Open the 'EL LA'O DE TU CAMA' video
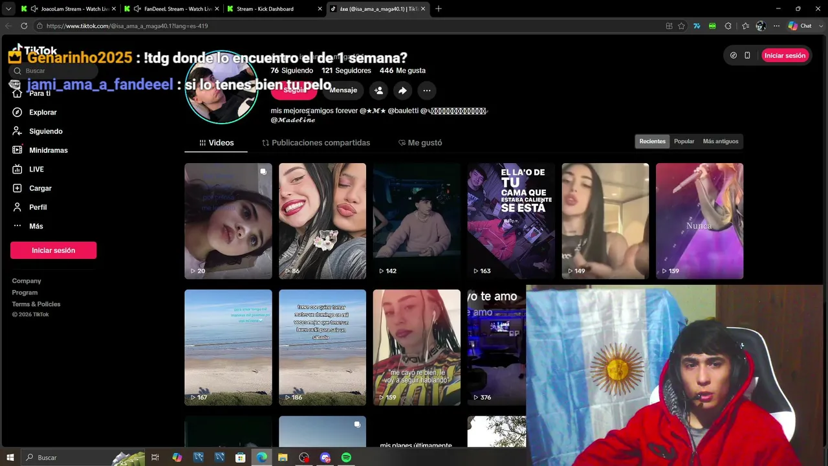 pyautogui.click(x=511, y=221)
